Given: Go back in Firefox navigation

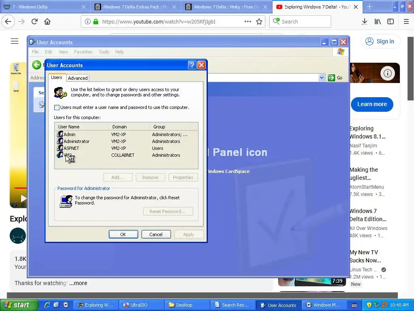Looking at the screenshot, I should [8, 21].
